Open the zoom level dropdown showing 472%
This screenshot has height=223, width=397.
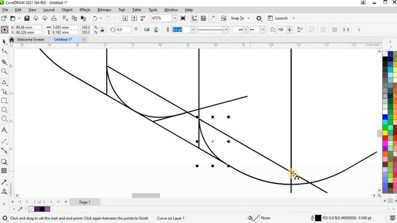pyautogui.click(x=175, y=18)
